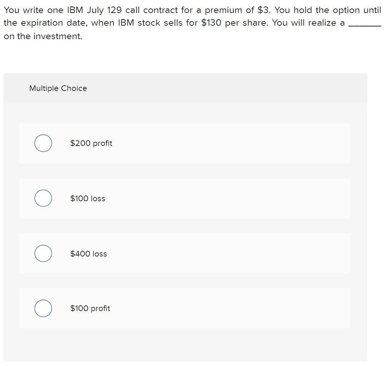Choose the answer labeled $200 profit
Viewport: 386px width, 366px height.
91,143
